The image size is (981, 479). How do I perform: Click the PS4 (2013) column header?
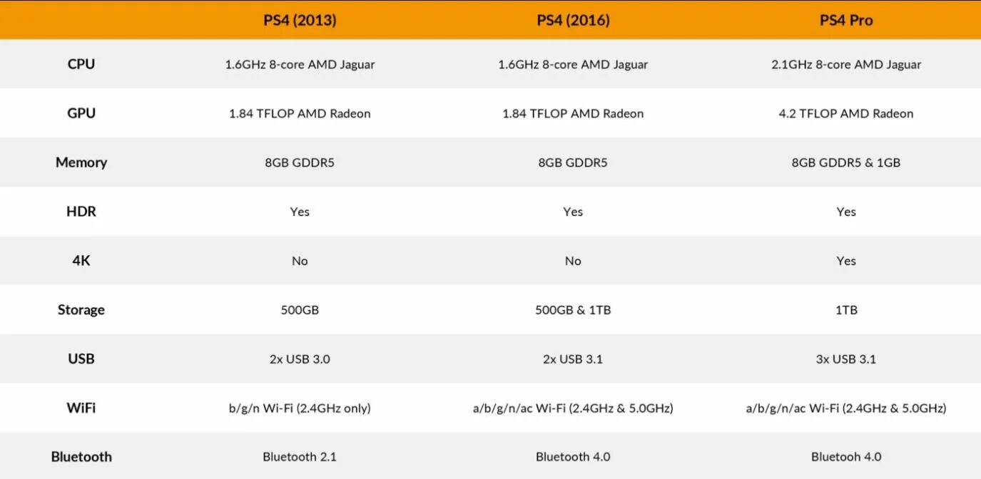[x=300, y=20]
